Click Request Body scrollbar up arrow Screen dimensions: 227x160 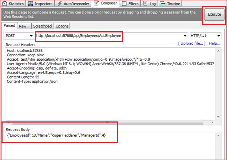pyautogui.click(x=218, y=136)
